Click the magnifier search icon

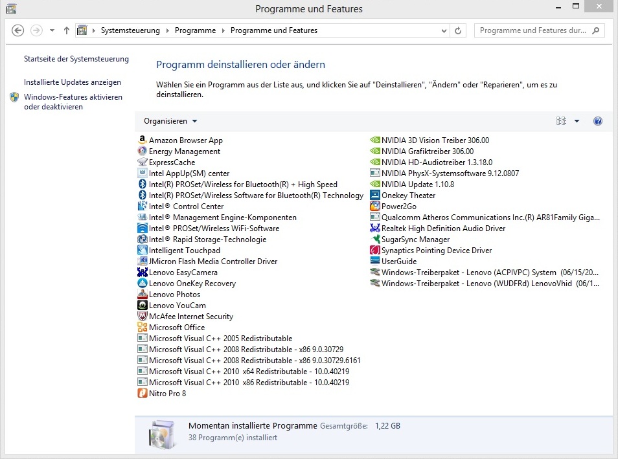(x=596, y=30)
